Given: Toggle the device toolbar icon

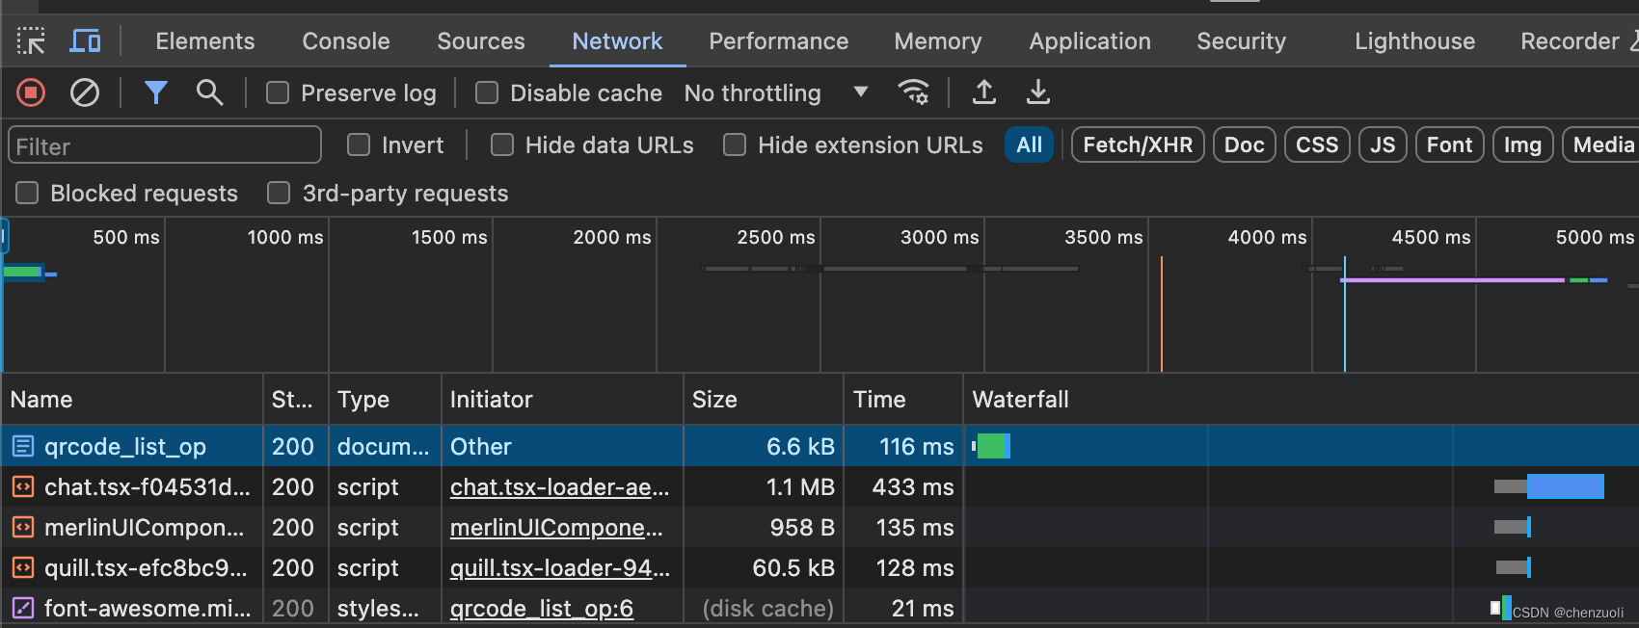Looking at the screenshot, I should pos(85,41).
